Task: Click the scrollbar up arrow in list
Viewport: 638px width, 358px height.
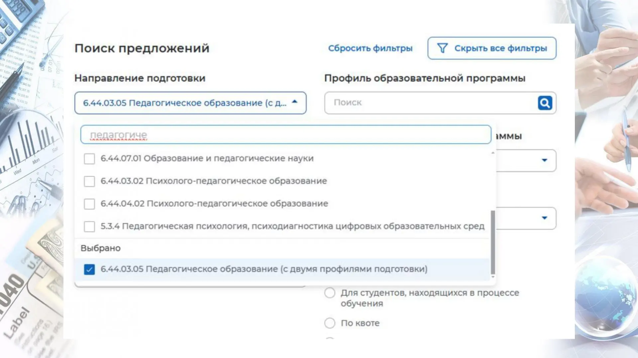Action: click(493, 153)
